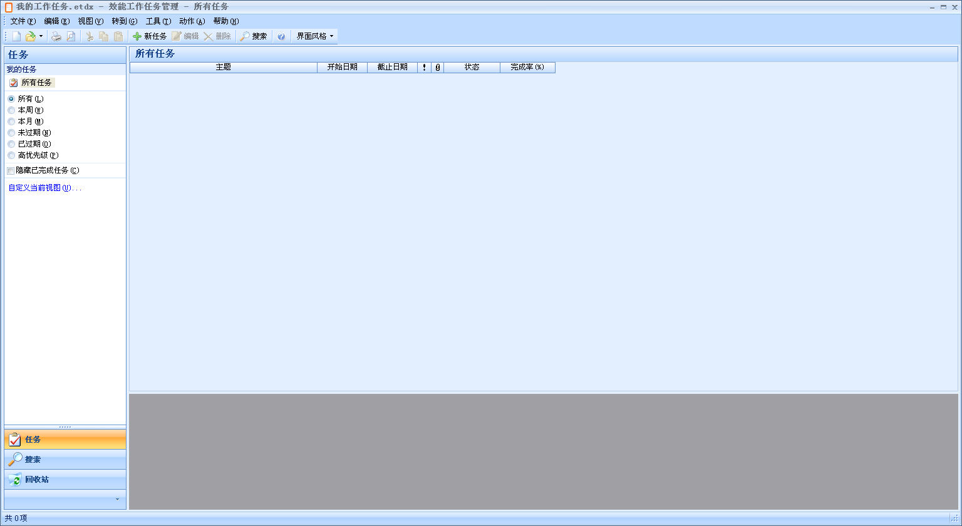Click the print icon in toolbar
Screen dimensions: 962x526
point(56,36)
